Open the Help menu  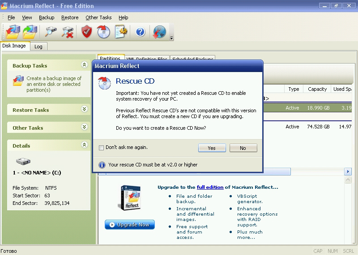(124, 17)
